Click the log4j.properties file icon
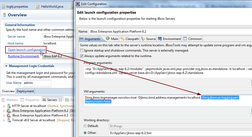The width and height of the screenshot is (252, 137). (x=3, y=7)
